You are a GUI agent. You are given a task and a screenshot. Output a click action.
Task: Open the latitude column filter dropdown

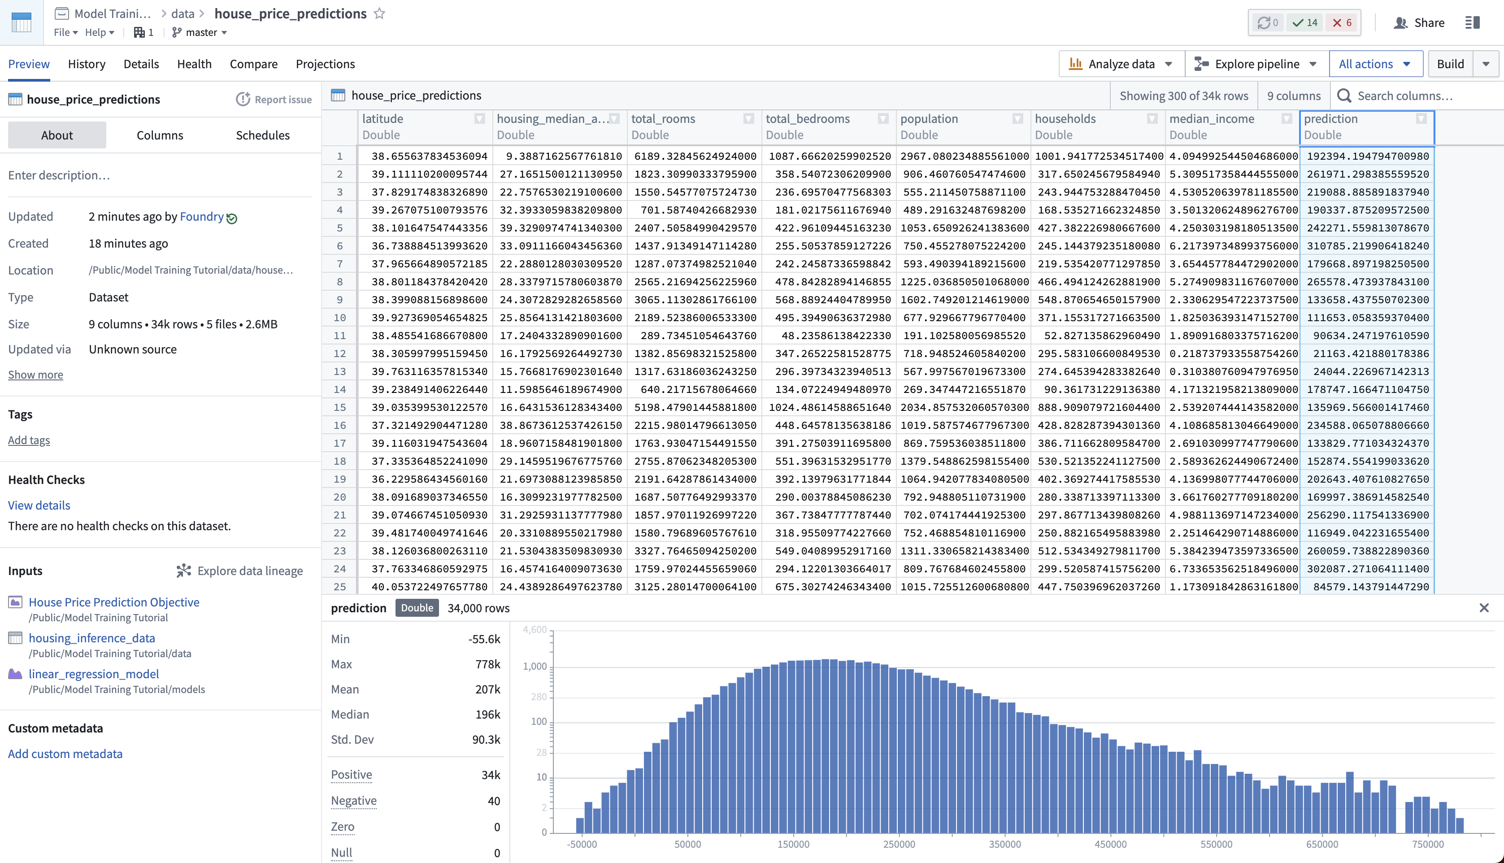pos(479,118)
